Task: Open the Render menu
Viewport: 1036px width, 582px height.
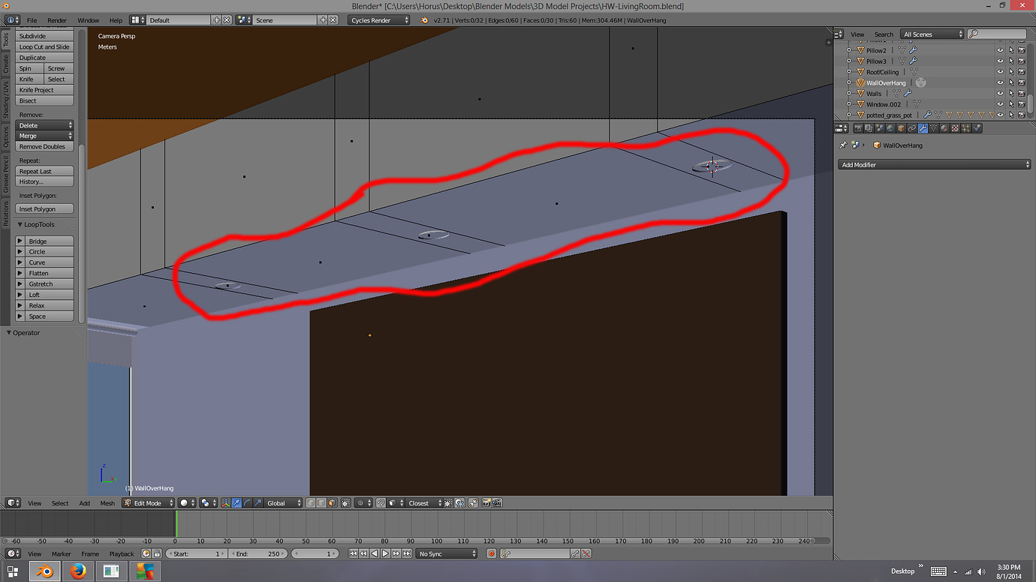Action: (x=57, y=20)
